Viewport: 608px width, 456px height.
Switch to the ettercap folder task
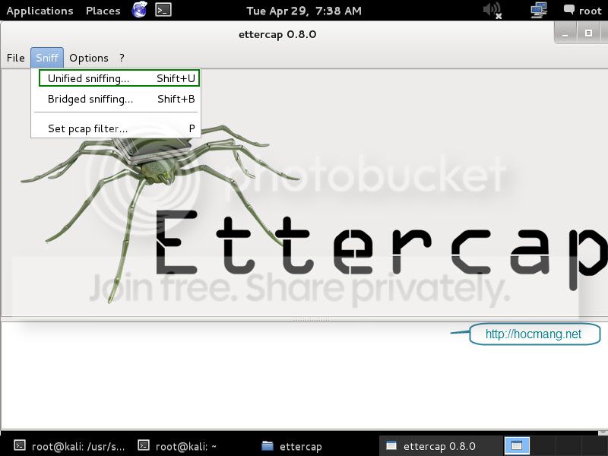click(292, 446)
